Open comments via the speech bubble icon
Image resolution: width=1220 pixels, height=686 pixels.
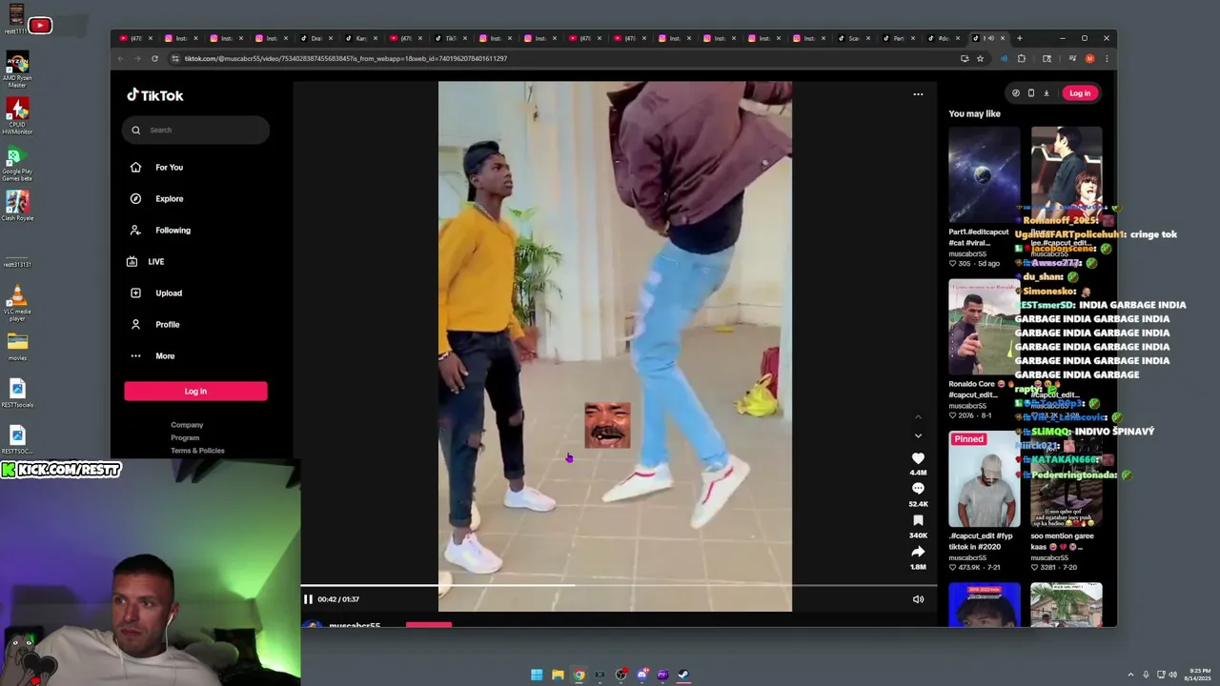coord(918,489)
